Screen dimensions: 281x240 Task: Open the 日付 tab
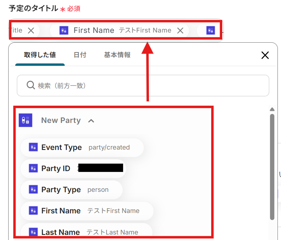[80, 55]
